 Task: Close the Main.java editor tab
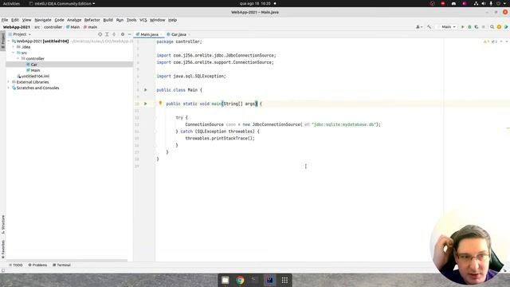pyautogui.click(x=161, y=34)
